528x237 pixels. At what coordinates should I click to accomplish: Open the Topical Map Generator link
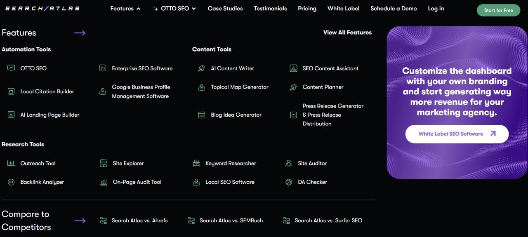click(240, 87)
